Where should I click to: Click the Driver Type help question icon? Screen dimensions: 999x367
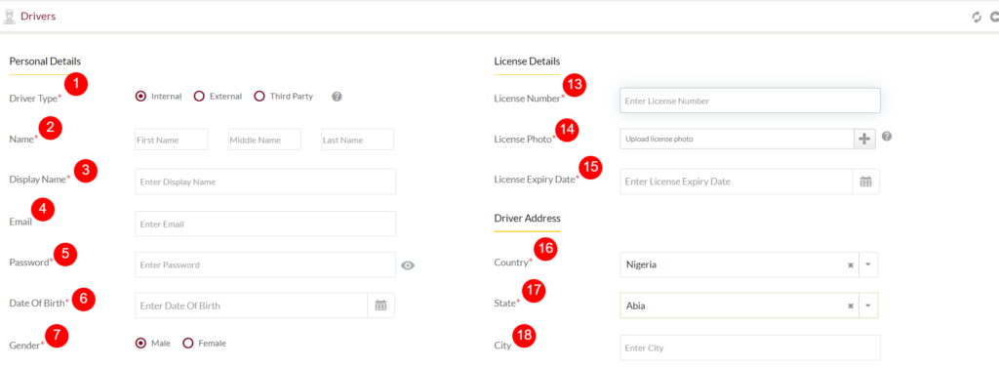(337, 97)
